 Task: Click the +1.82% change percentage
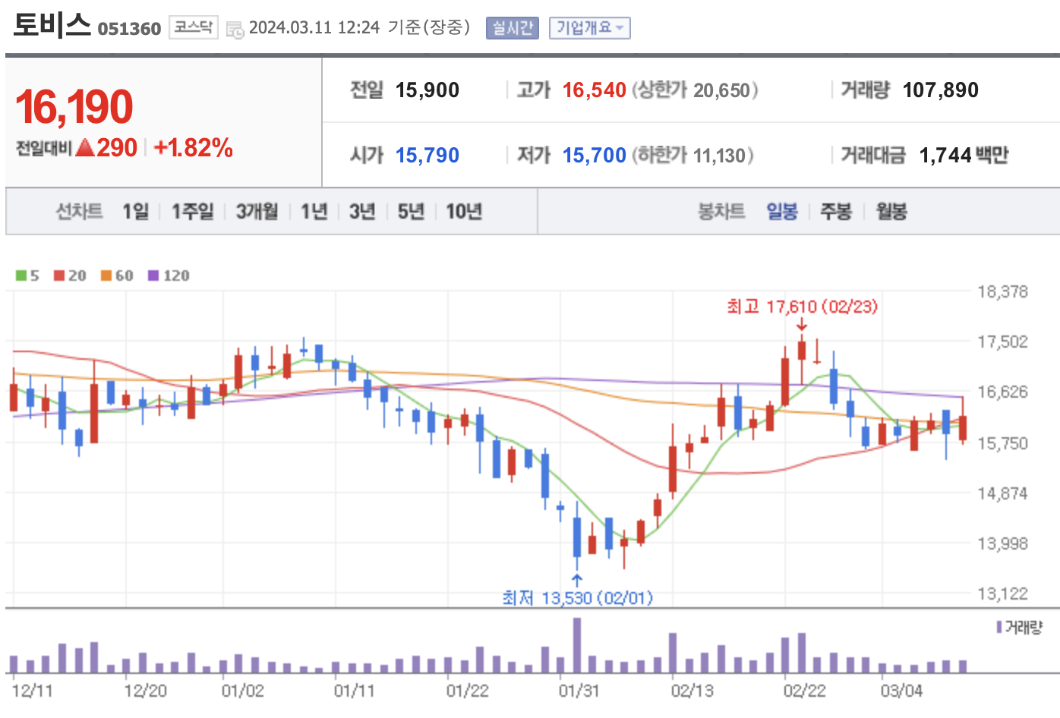pos(193,147)
